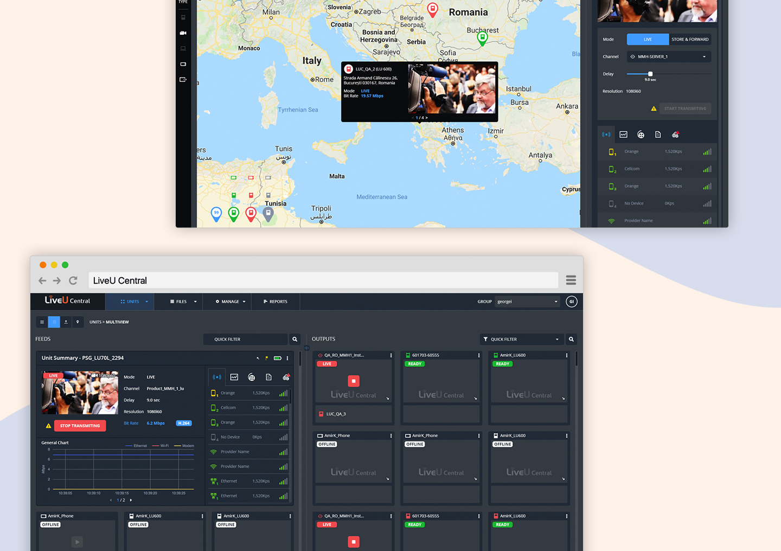Select the document tab in map window panel

coord(658,134)
